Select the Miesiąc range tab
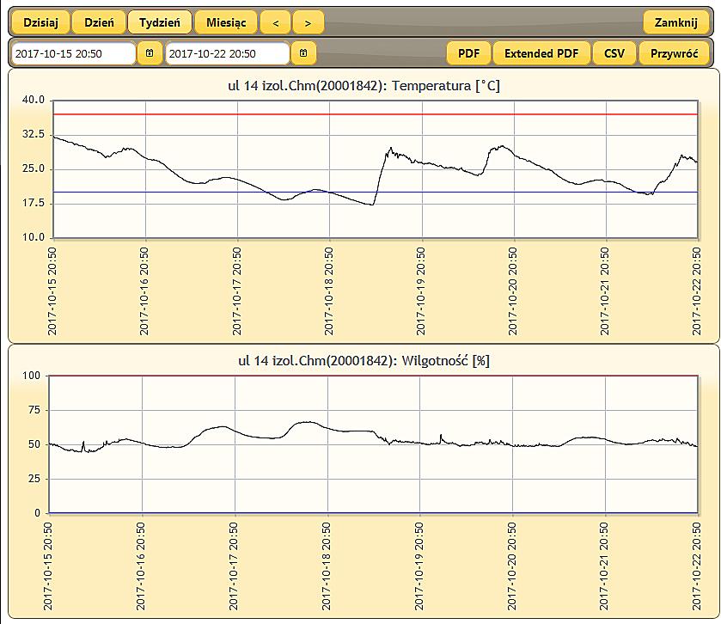Viewport: 721px width, 624px height. point(226,22)
